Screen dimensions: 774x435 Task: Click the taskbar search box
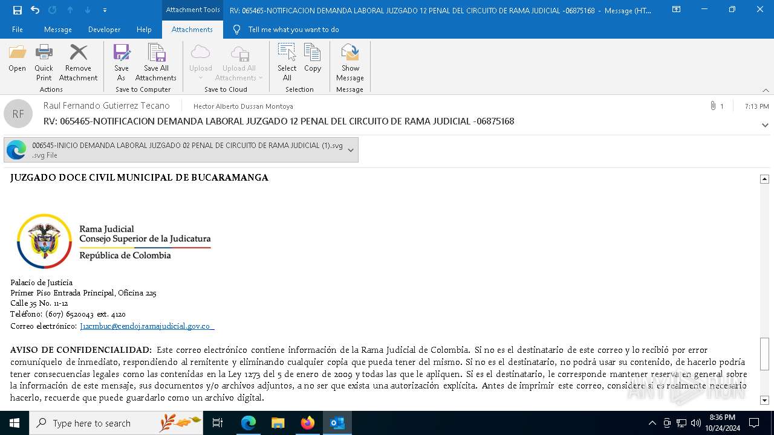tap(116, 423)
